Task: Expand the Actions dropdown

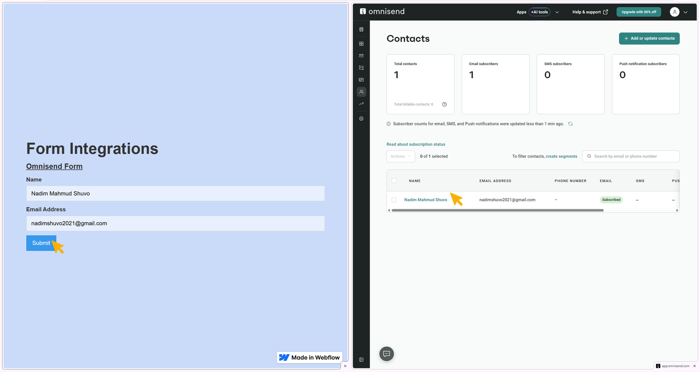Action: (401, 156)
